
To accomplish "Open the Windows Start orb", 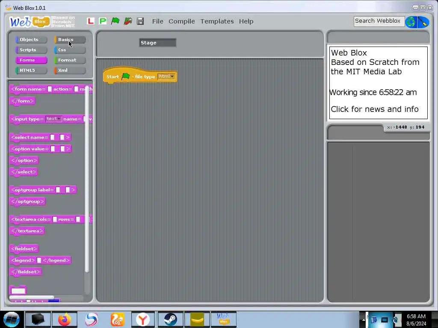I will (12, 319).
